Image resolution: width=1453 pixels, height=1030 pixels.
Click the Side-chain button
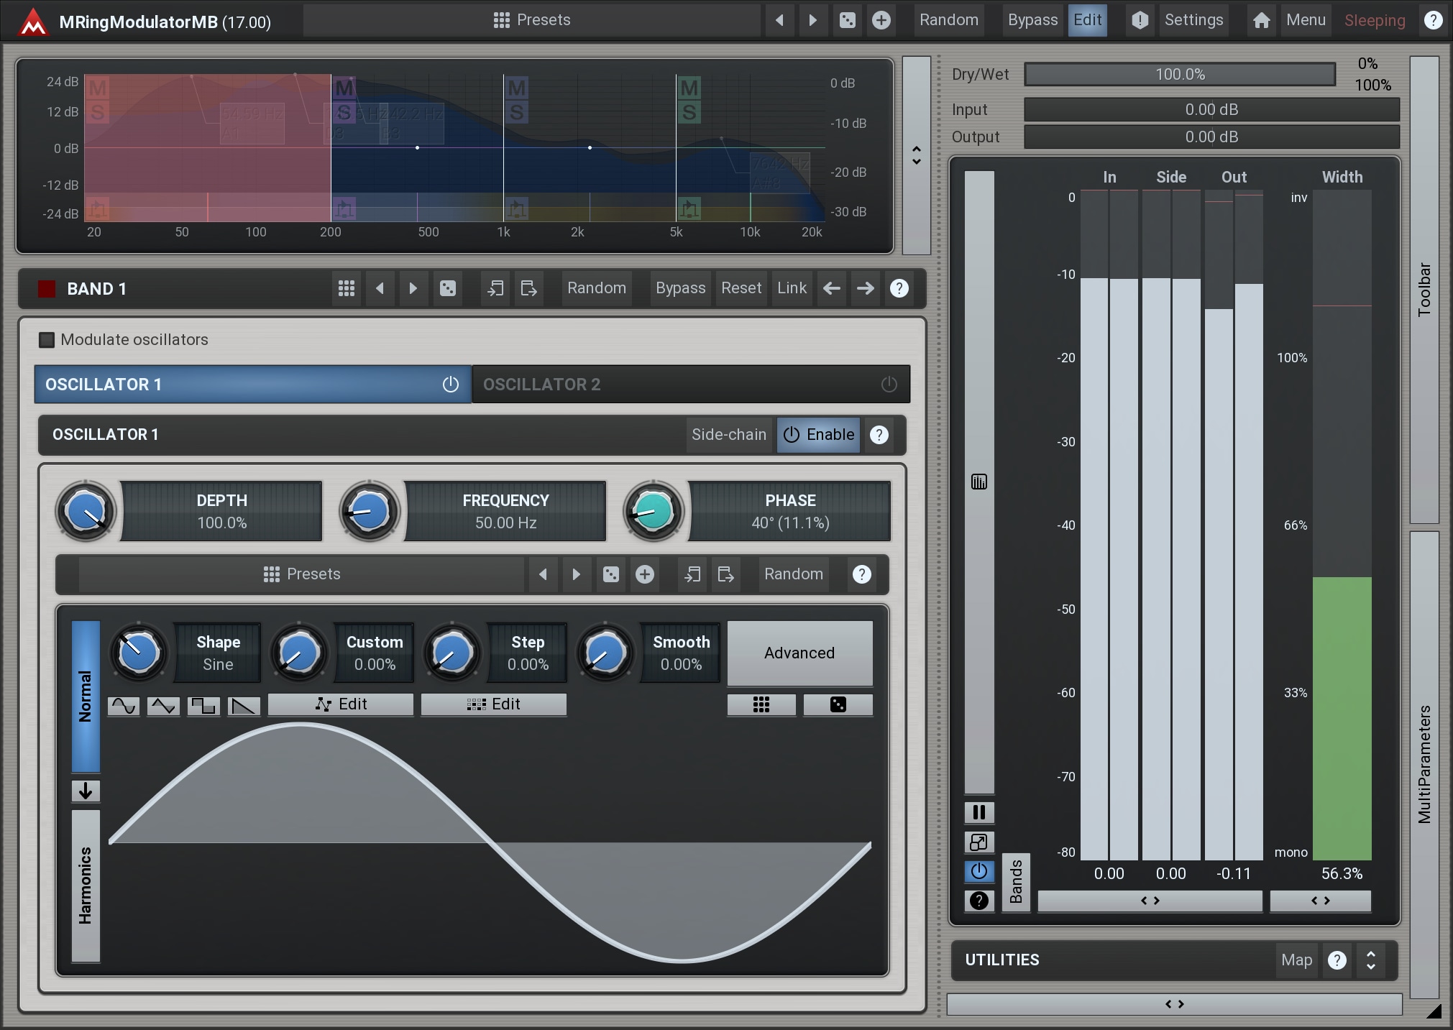(728, 434)
